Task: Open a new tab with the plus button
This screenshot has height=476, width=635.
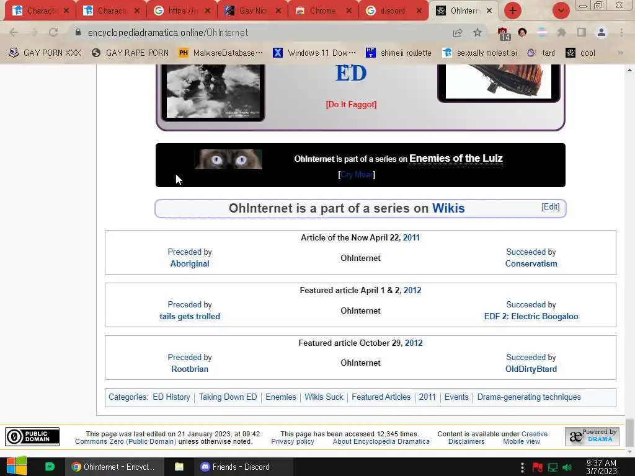Action: tap(513, 11)
